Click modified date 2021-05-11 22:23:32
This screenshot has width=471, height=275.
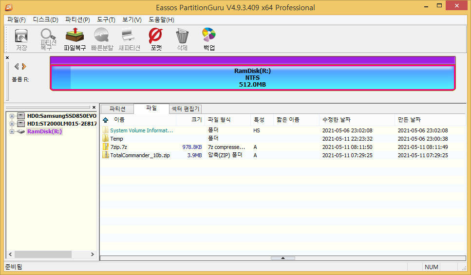(x=347, y=139)
